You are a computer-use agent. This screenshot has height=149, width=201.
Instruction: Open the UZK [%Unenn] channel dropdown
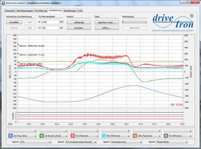tap(149, 136)
